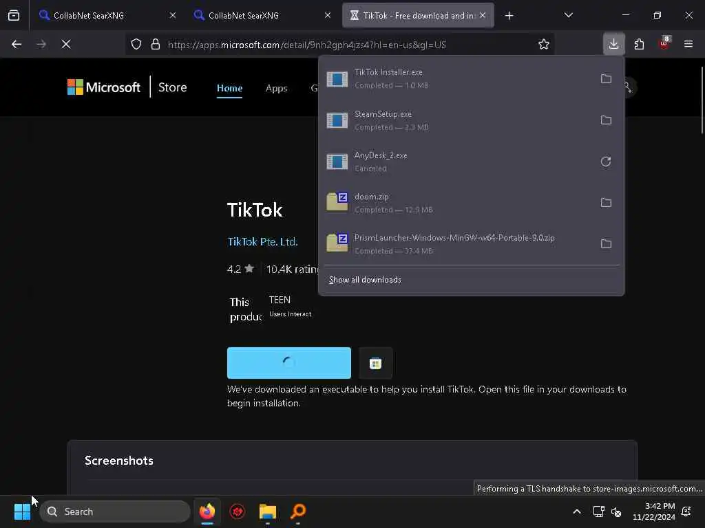Show hidden system tray icons

click(x=577, y=511)
